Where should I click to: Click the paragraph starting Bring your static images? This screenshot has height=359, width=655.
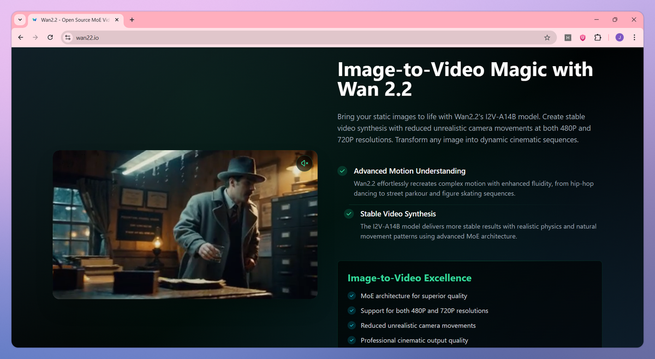464,128
